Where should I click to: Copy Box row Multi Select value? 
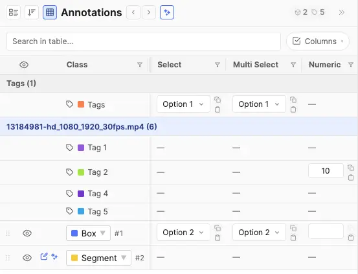click(x=293, y=228)
